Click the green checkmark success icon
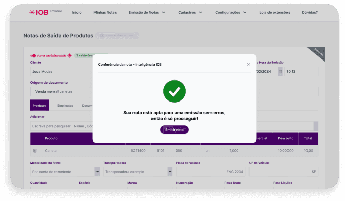345x201 pixels. click(x=175, y=91)
